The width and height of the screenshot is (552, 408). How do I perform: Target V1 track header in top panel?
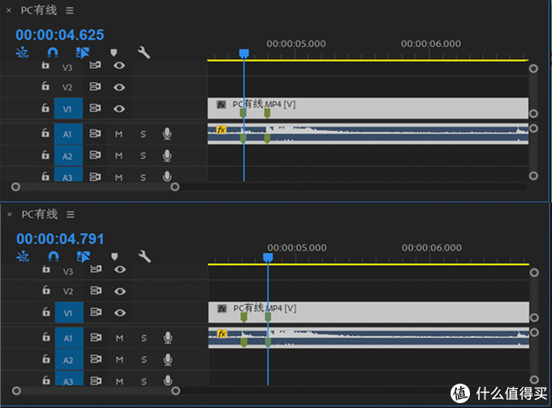tap(68, 109)
